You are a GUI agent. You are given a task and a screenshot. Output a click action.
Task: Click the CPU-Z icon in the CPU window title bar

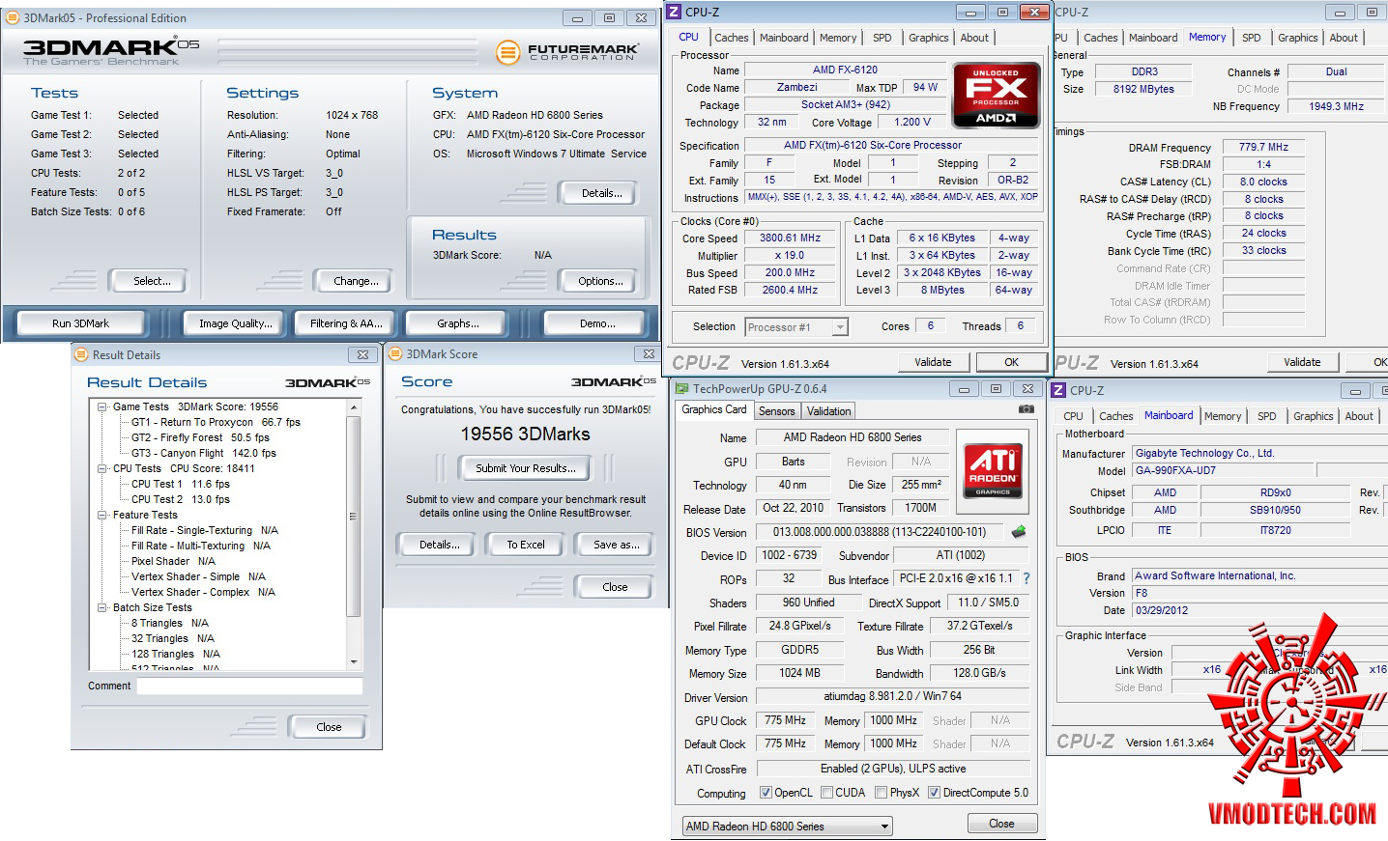click(x=674, y=13)
